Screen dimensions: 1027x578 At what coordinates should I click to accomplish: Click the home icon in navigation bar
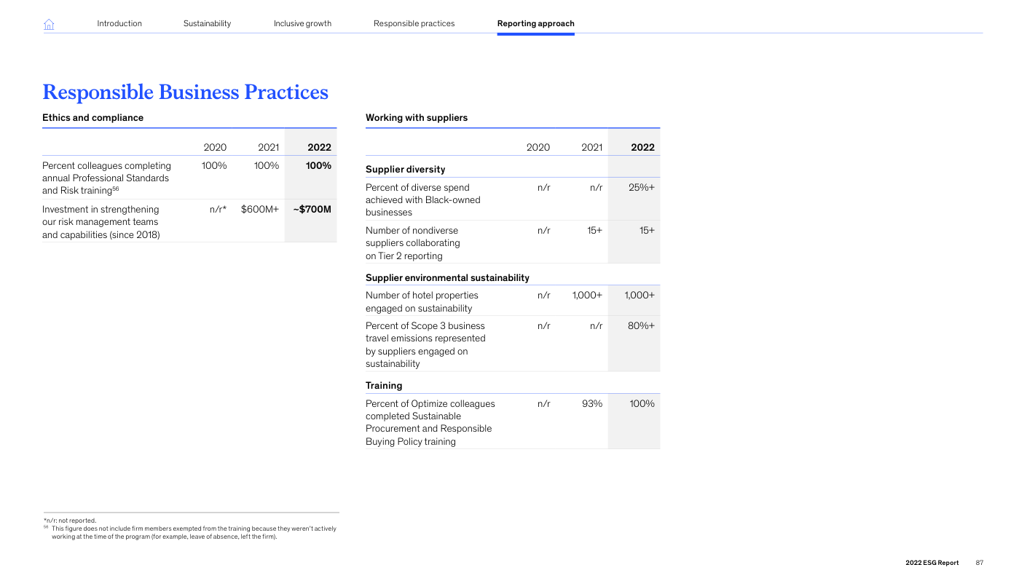(x=49, y=24)
